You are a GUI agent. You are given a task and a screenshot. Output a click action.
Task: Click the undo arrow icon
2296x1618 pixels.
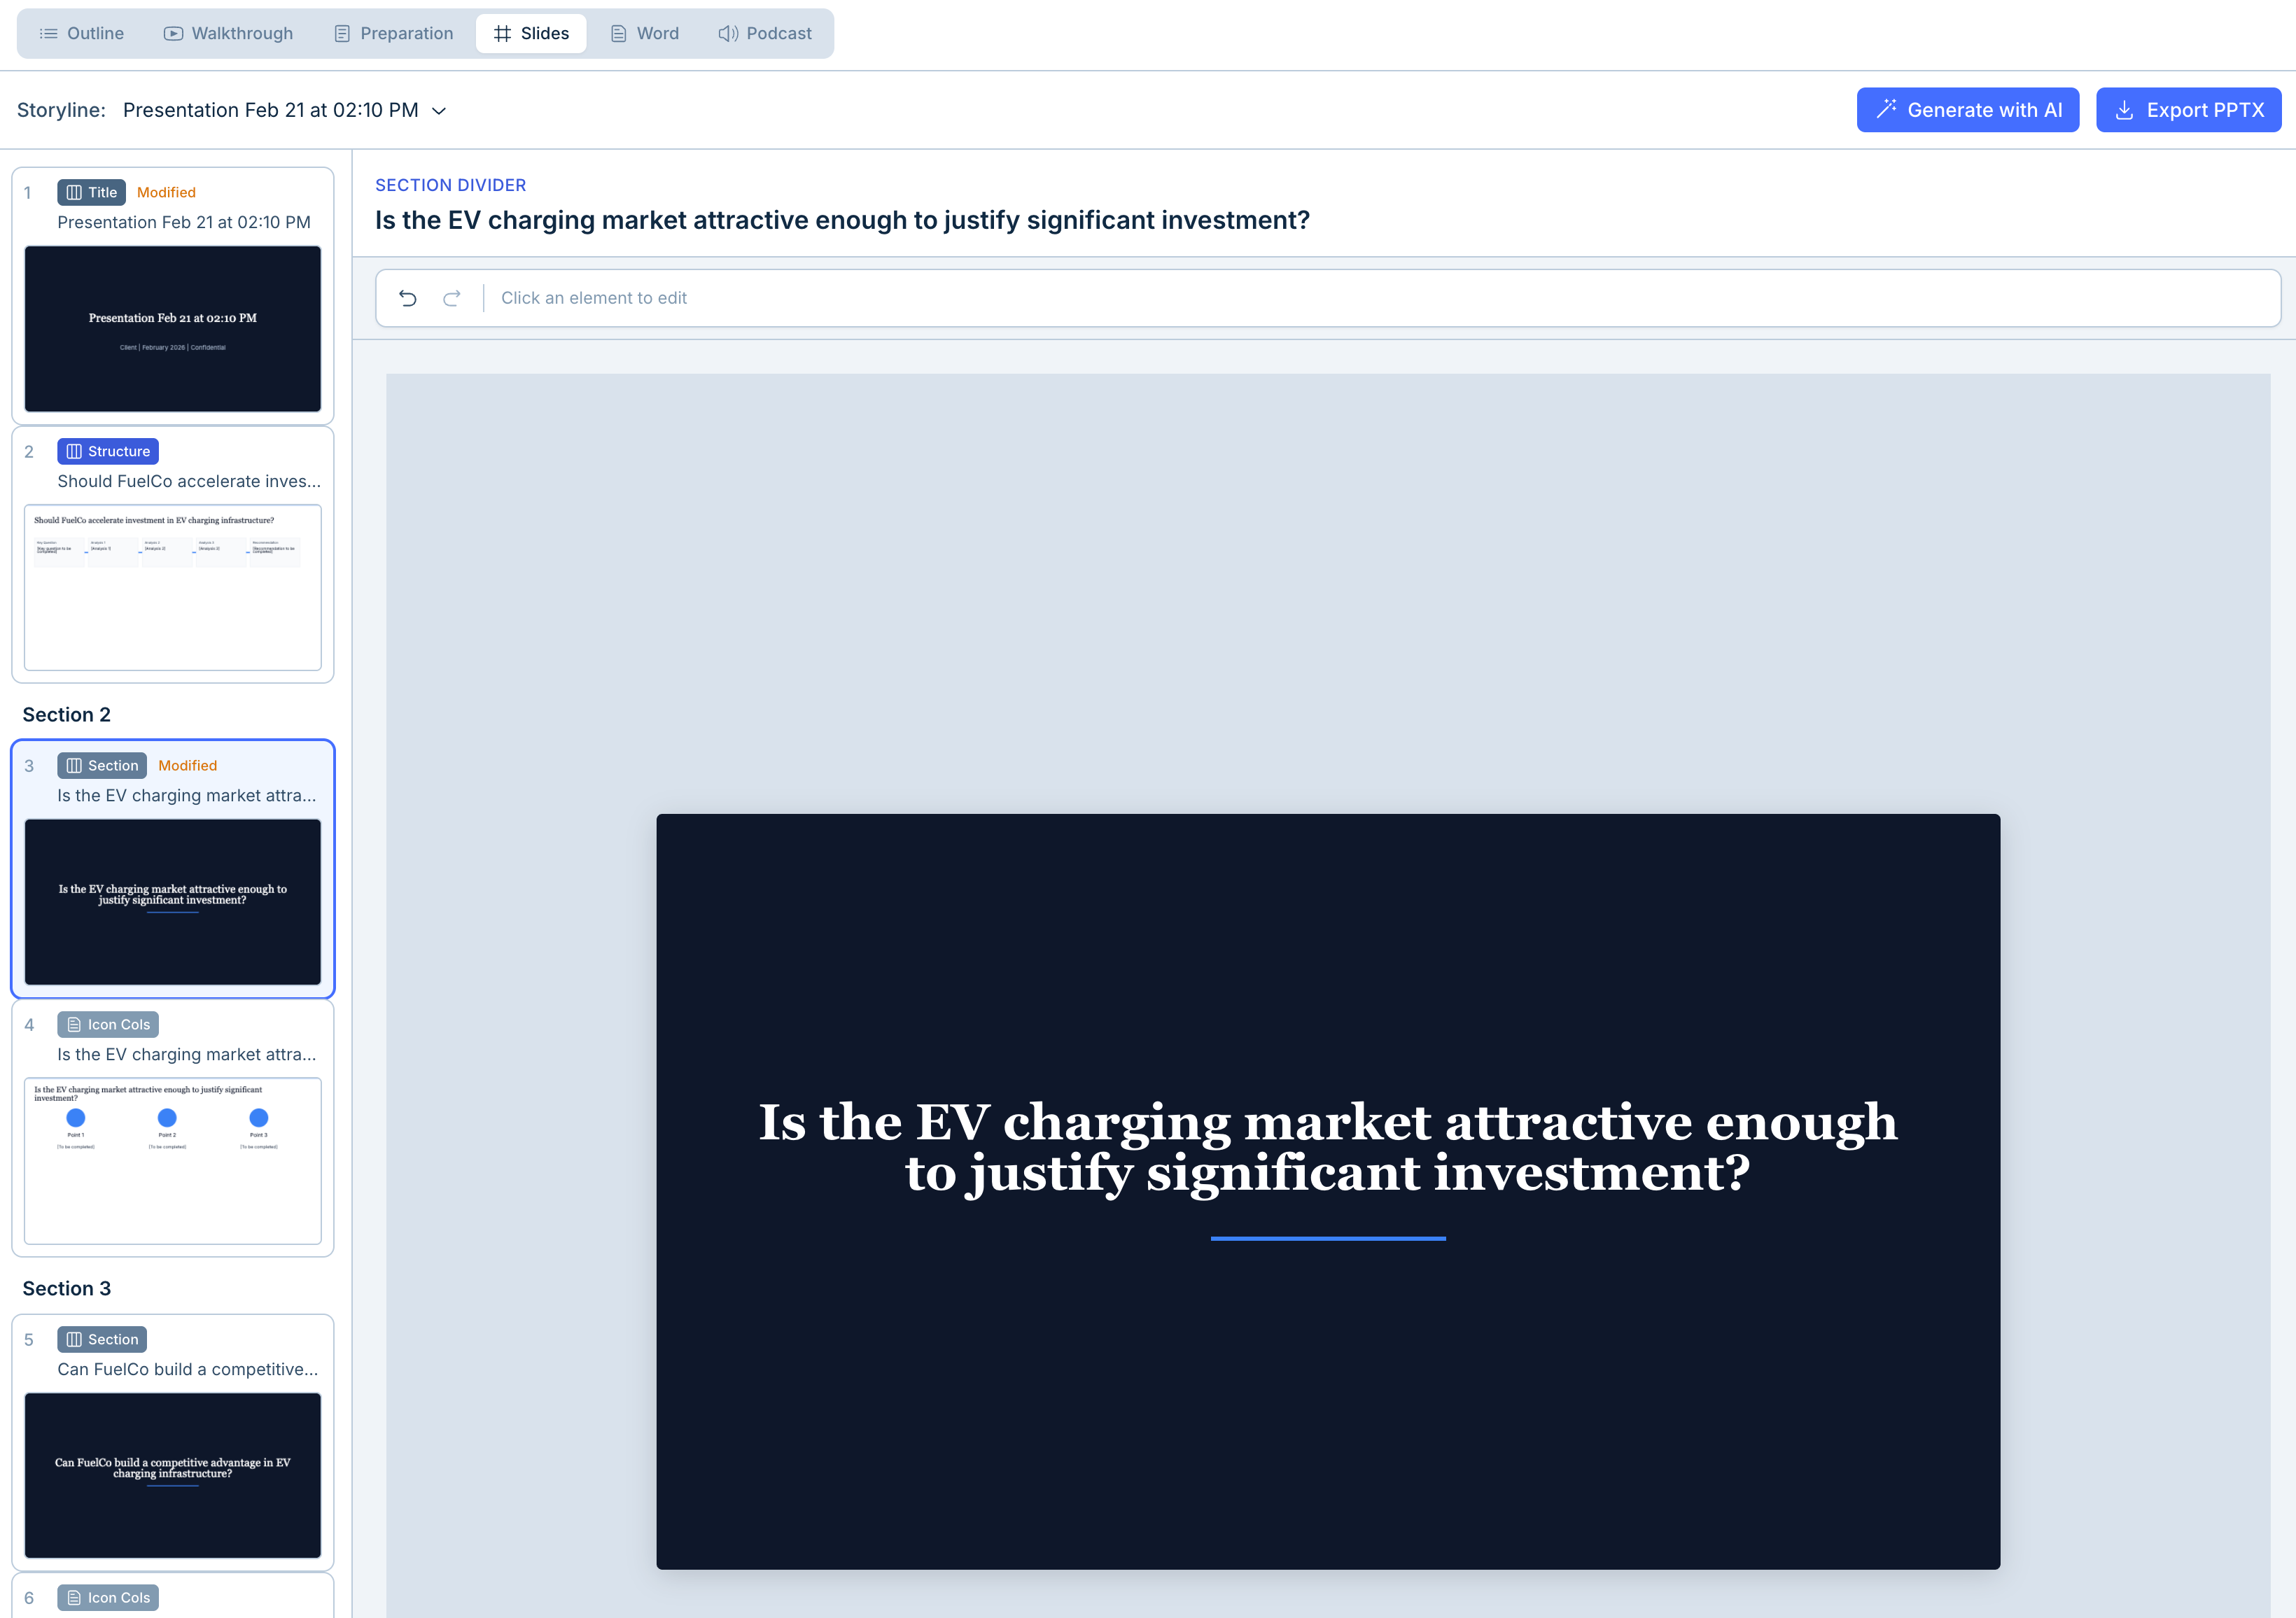[407, 298]
